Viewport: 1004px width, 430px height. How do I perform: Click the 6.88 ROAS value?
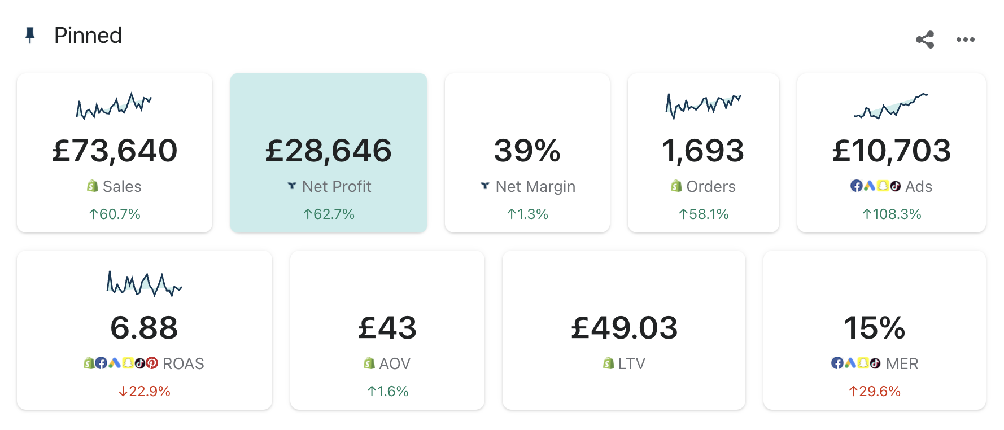pyautogui.click(x=144, y=328)
